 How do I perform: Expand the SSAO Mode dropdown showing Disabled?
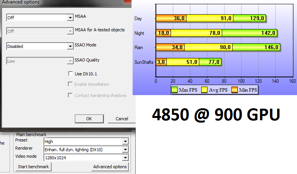(40, 46)
